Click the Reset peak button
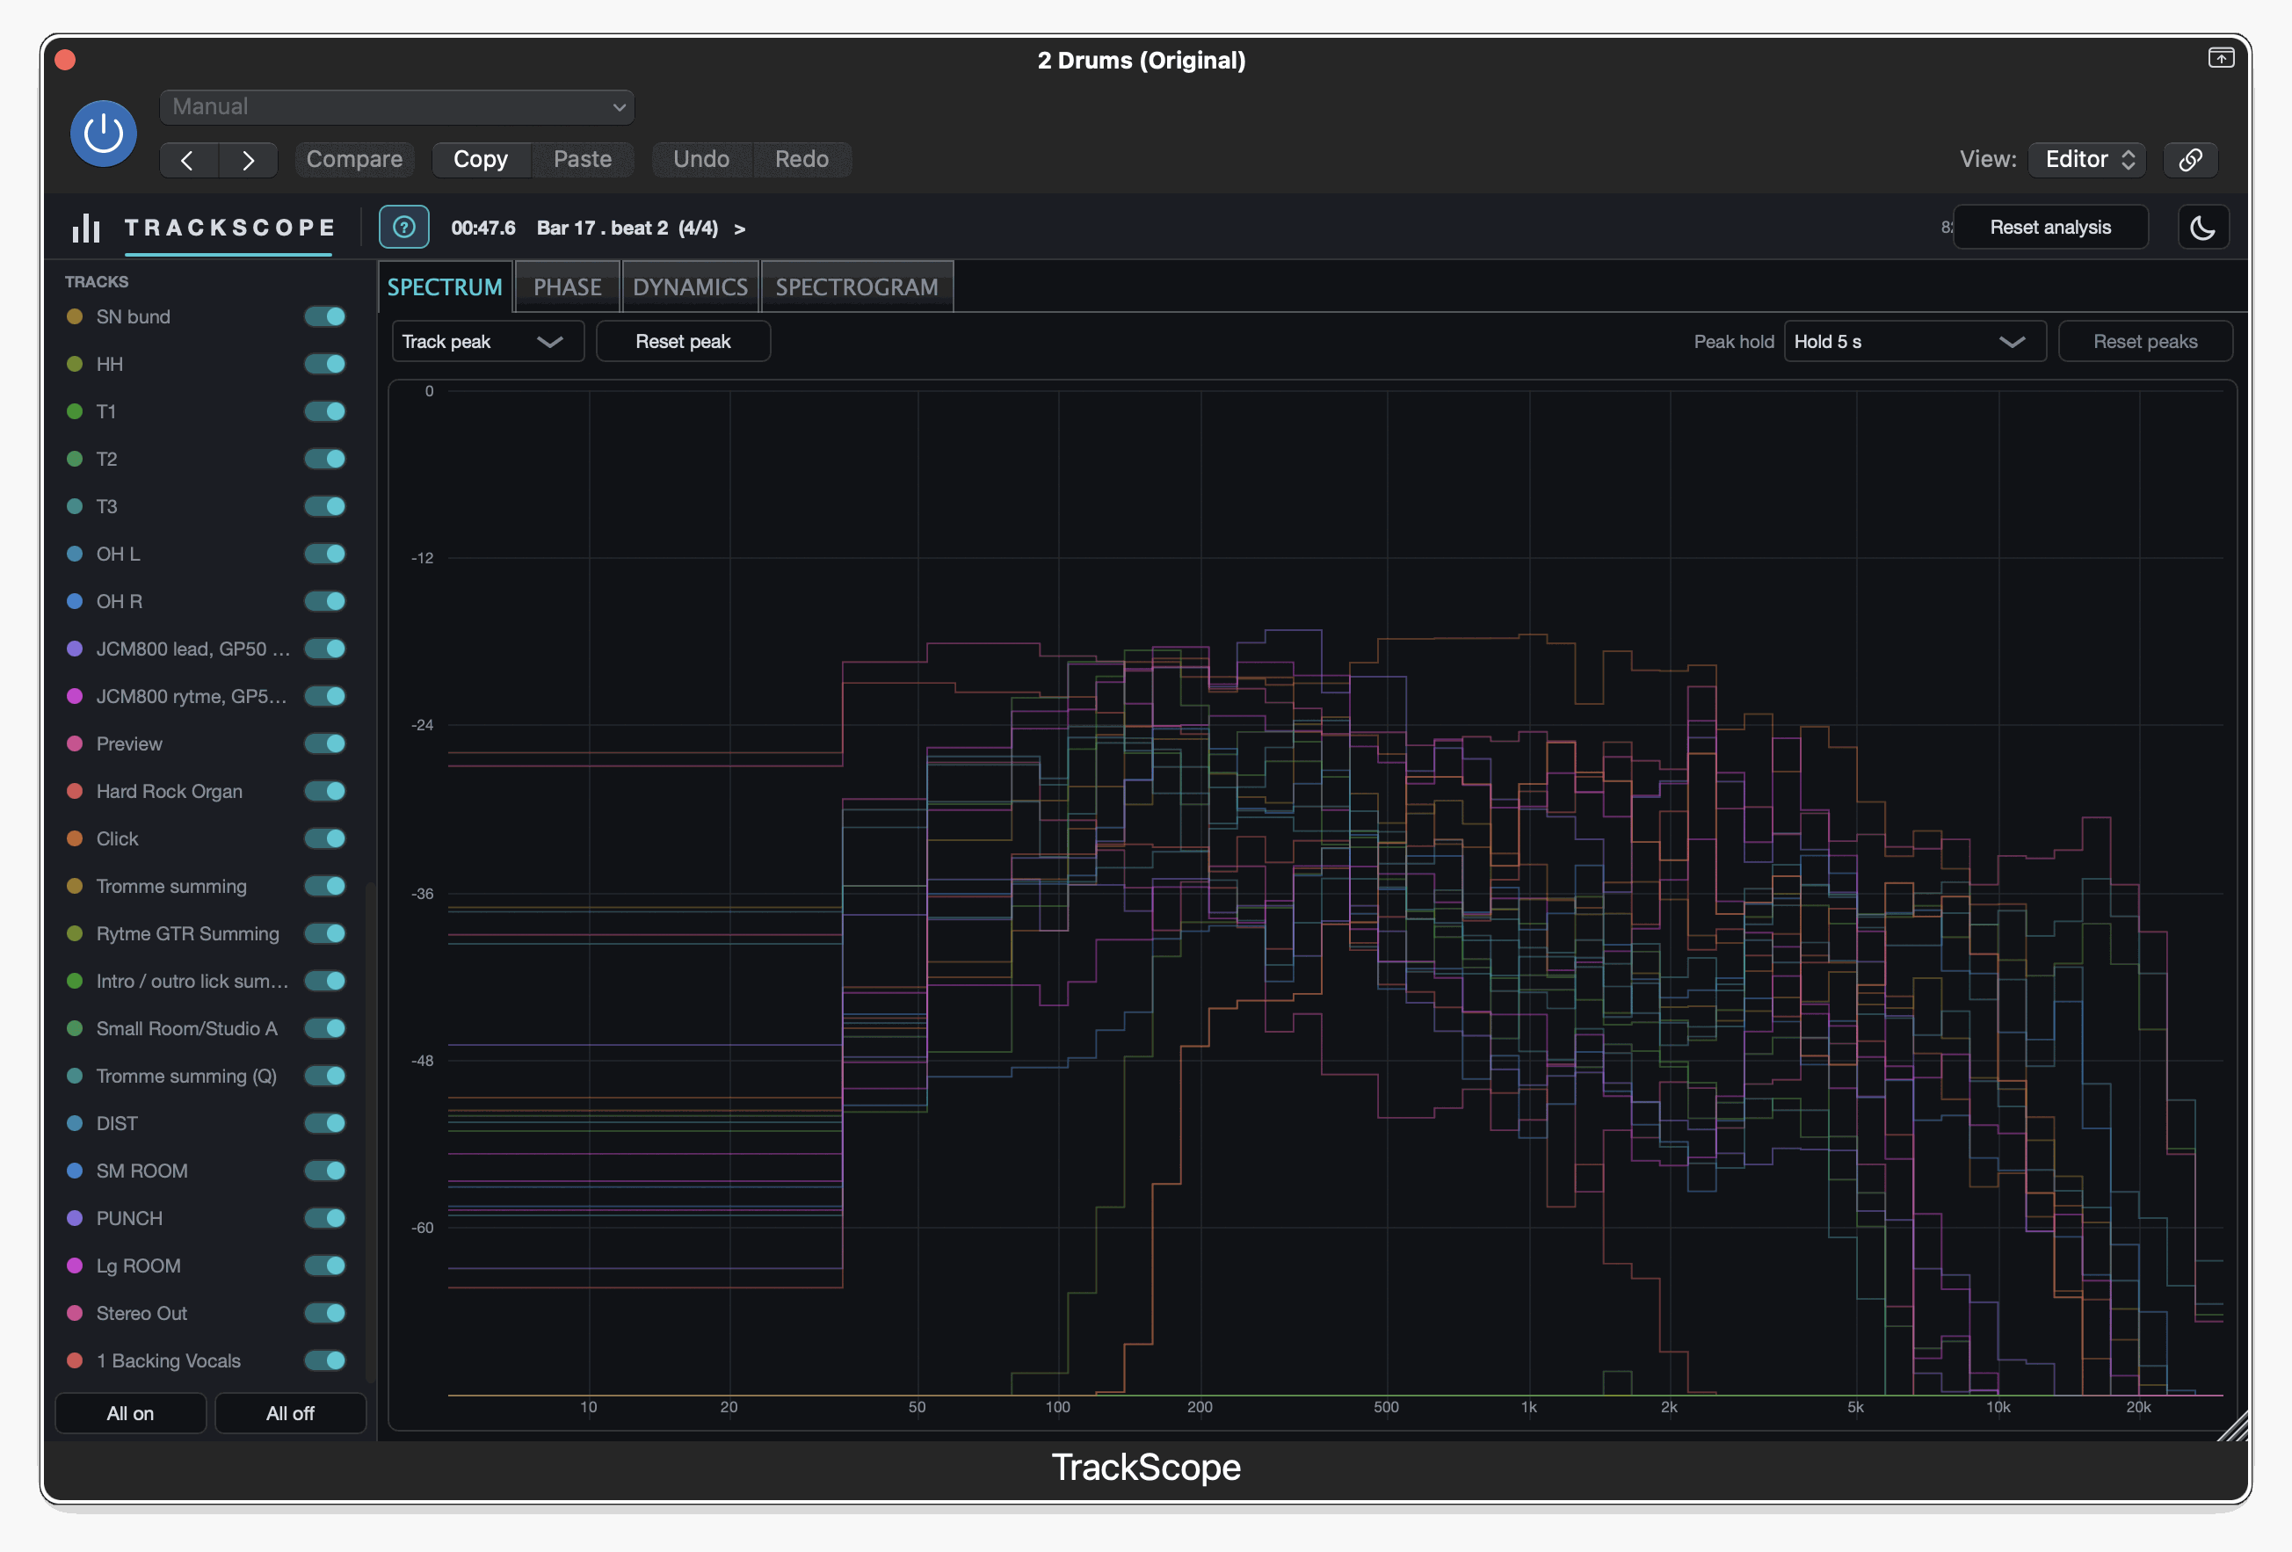 click(684, 341)
